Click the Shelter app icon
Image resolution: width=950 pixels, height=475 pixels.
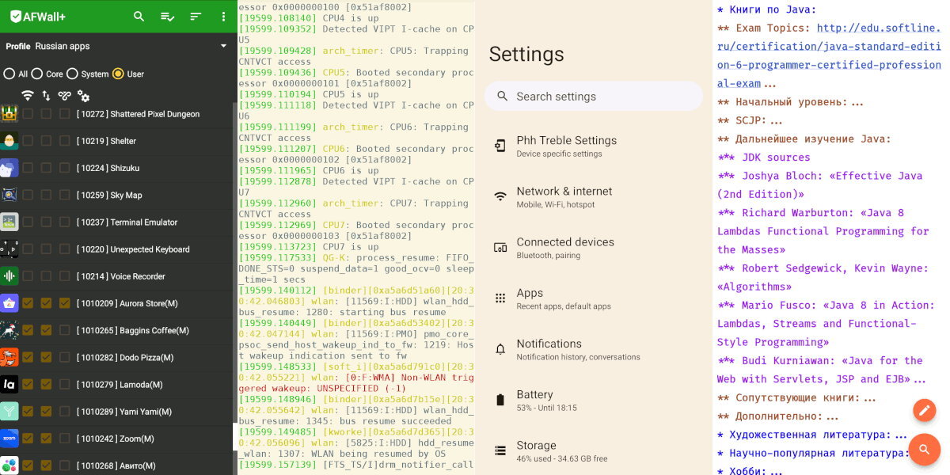pyautogui.click(x=9, y=141)
